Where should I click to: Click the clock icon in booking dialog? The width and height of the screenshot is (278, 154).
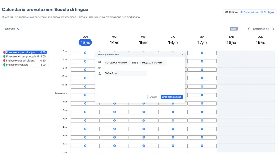coord(99,63)
